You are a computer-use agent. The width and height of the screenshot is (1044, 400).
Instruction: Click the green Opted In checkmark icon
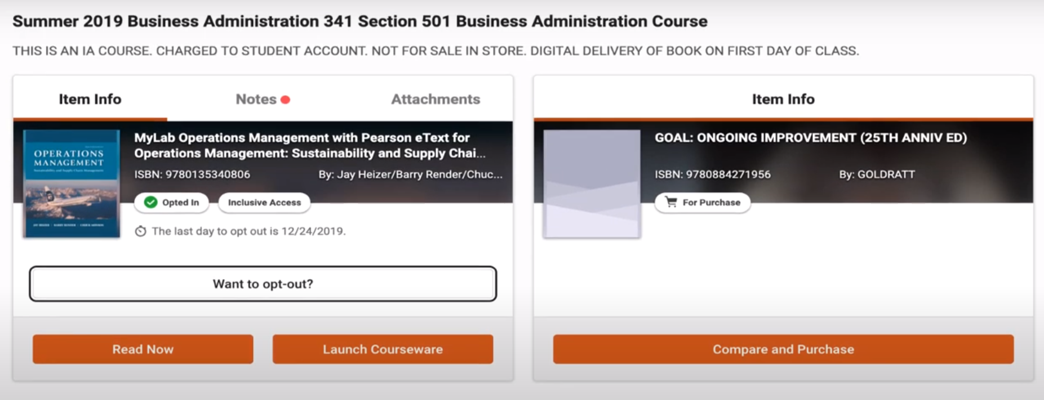150,203
